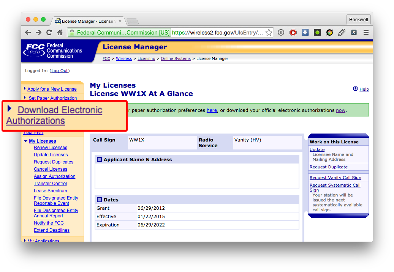Click the browser back arrow
Viewport: 394px width, 272px height.
[x=28, y=33]
